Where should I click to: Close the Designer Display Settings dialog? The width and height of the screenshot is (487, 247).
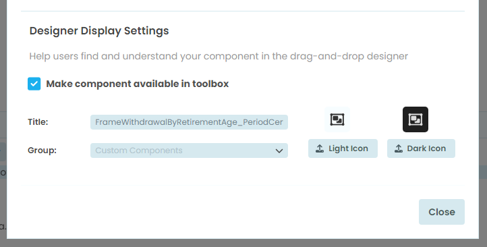[x=442, y=212]
